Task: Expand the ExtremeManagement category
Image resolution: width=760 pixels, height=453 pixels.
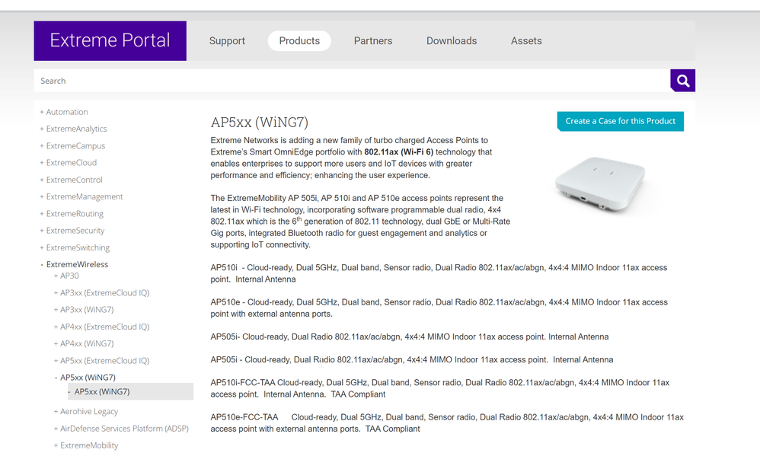Action: click(81, 196)
